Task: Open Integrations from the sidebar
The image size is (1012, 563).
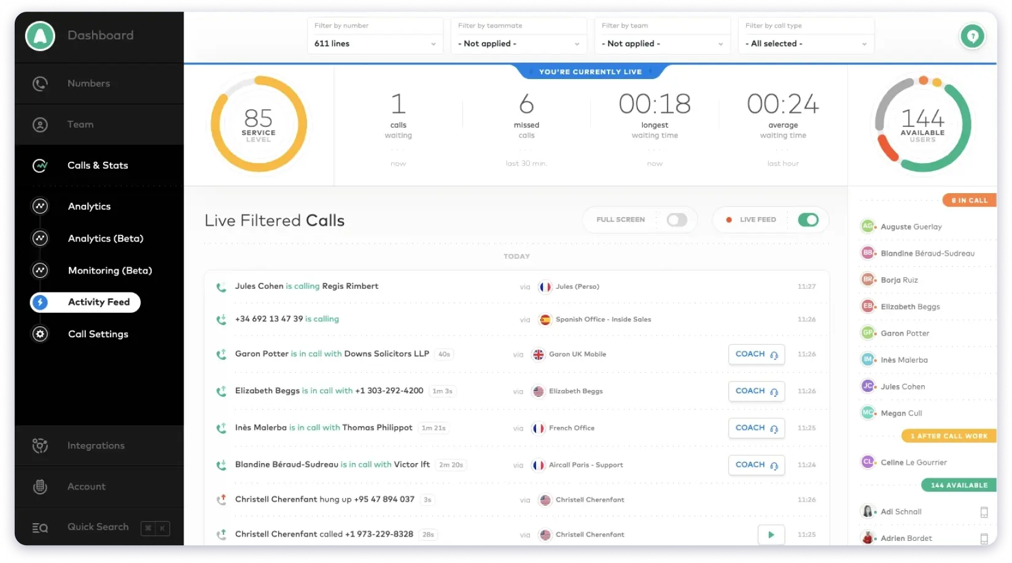Action: point(96,445)
